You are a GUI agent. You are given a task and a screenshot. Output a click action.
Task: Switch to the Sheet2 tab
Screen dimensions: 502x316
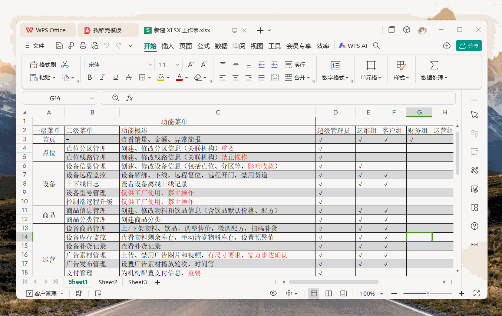coord(108,282)
